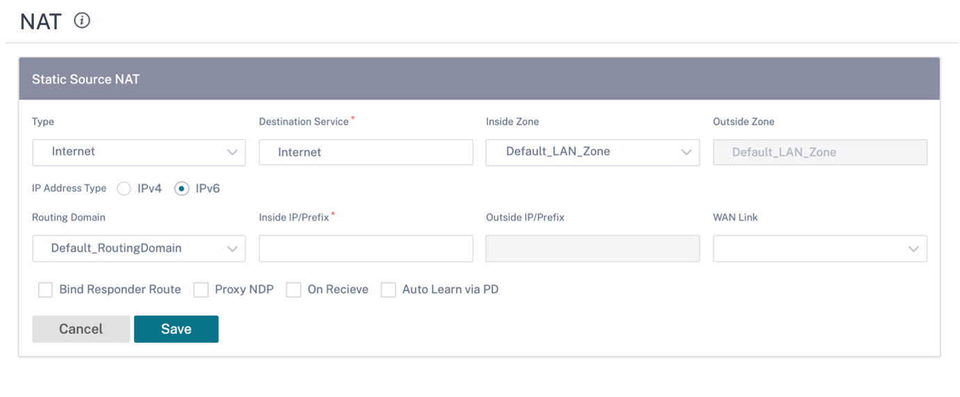Enable the Bind Responder Route checkbox
Image resolution: width=960 pixels, height=397 pixels.
tap(45, 290)
